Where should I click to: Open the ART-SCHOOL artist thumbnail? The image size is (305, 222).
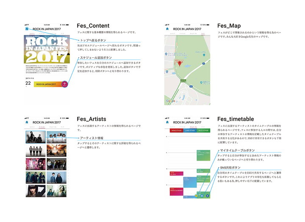[36, 137]
